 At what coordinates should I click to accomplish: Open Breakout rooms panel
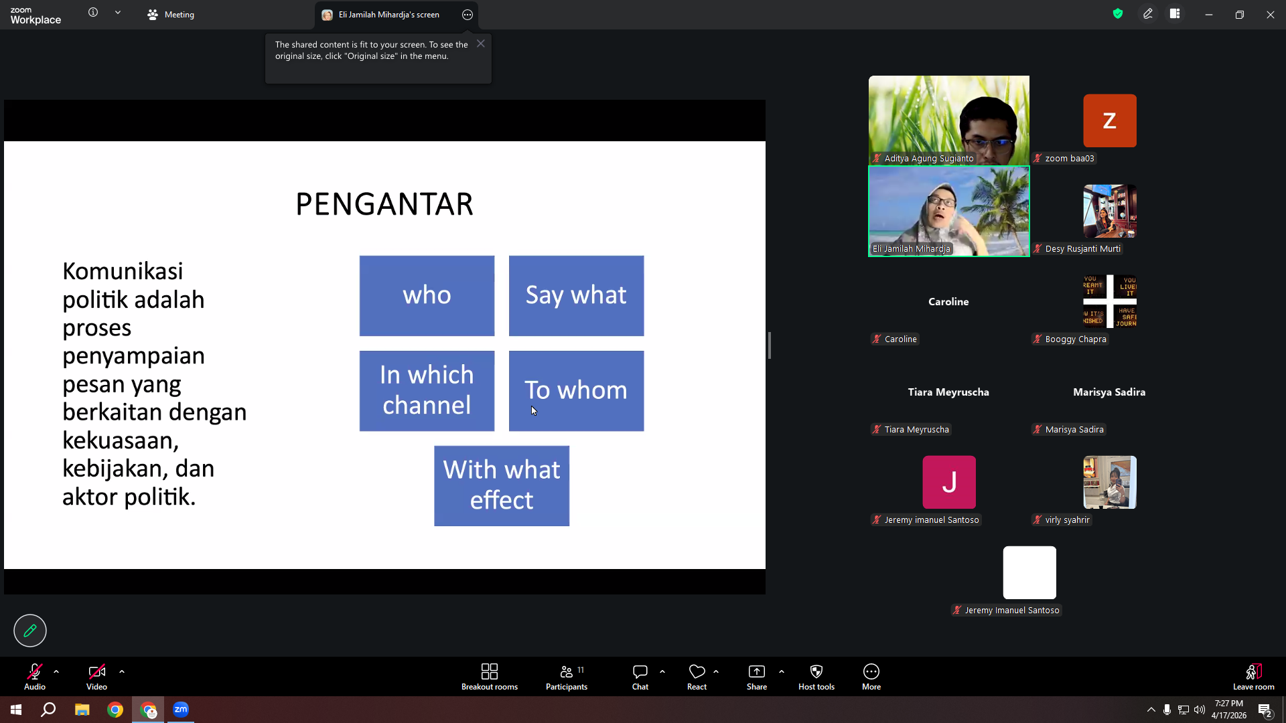(489, 677)
